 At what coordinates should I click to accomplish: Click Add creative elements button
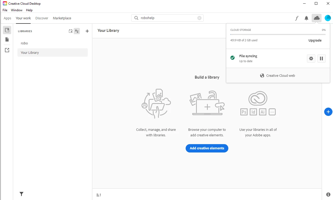click(207, 148)
